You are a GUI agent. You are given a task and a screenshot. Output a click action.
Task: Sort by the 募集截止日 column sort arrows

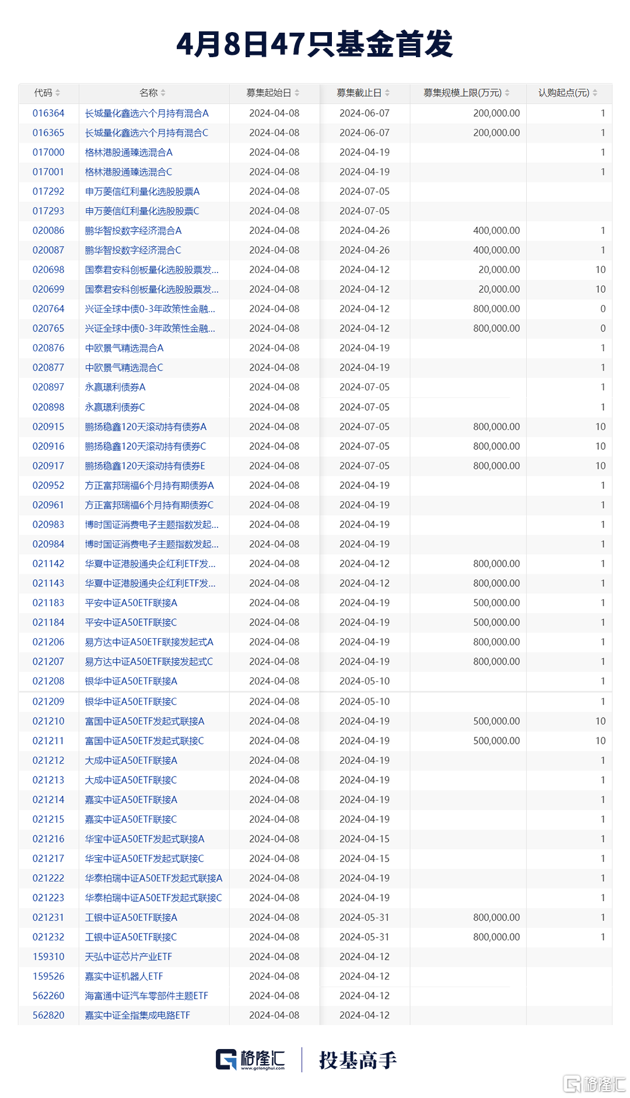coord(387,93)
